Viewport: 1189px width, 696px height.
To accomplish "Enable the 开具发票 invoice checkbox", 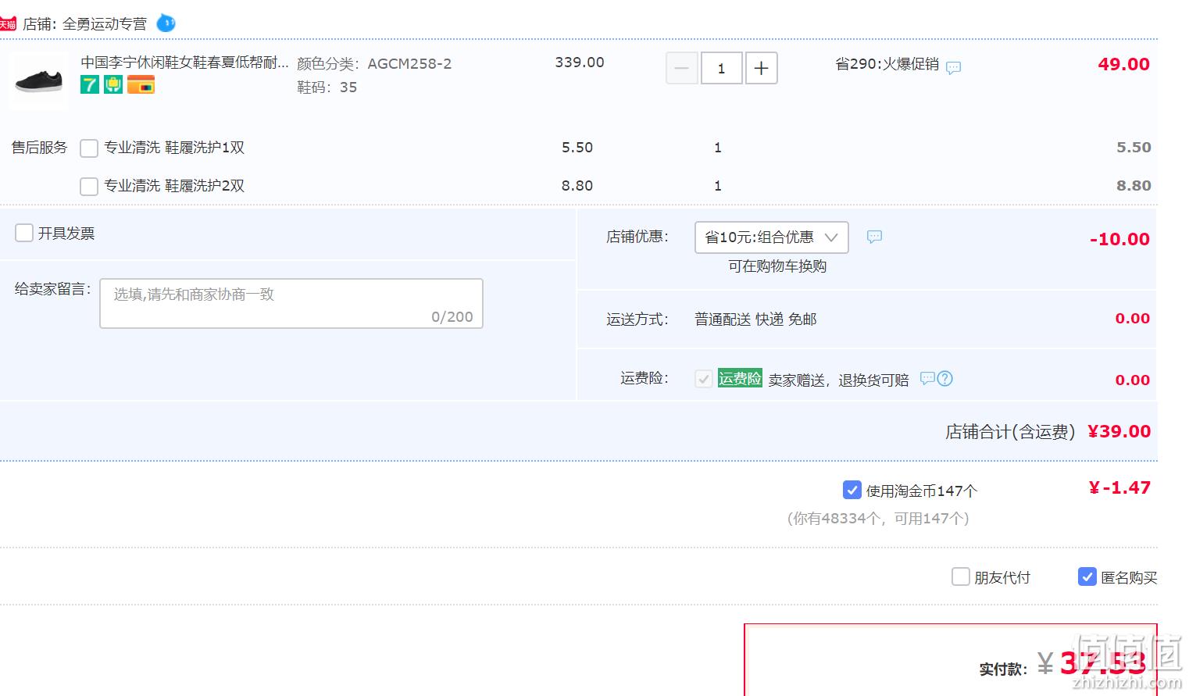I will (x=24, y=233).
